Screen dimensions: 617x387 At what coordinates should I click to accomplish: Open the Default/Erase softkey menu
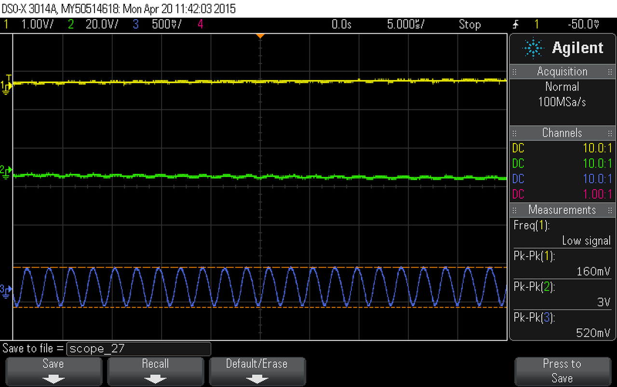coord(257,371)
